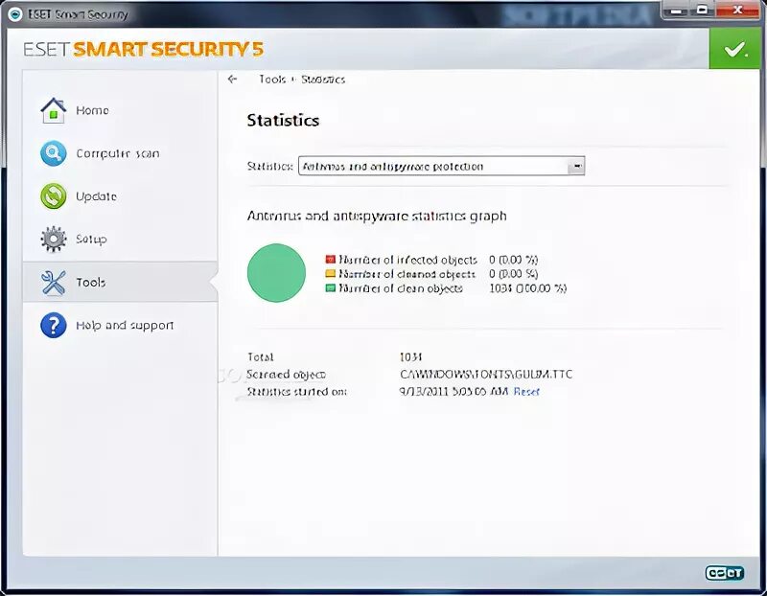Select the Tools wrench icon
The width and height of the screenshot is (767, 596).
[x=54, y=282]
